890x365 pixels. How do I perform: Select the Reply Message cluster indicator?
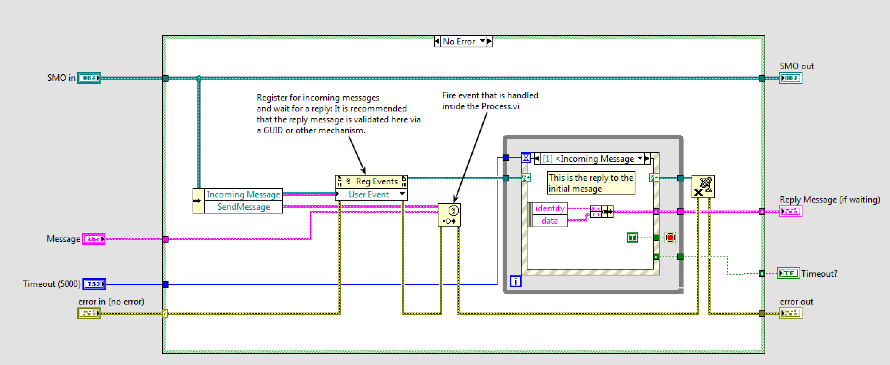click(790, 211)
